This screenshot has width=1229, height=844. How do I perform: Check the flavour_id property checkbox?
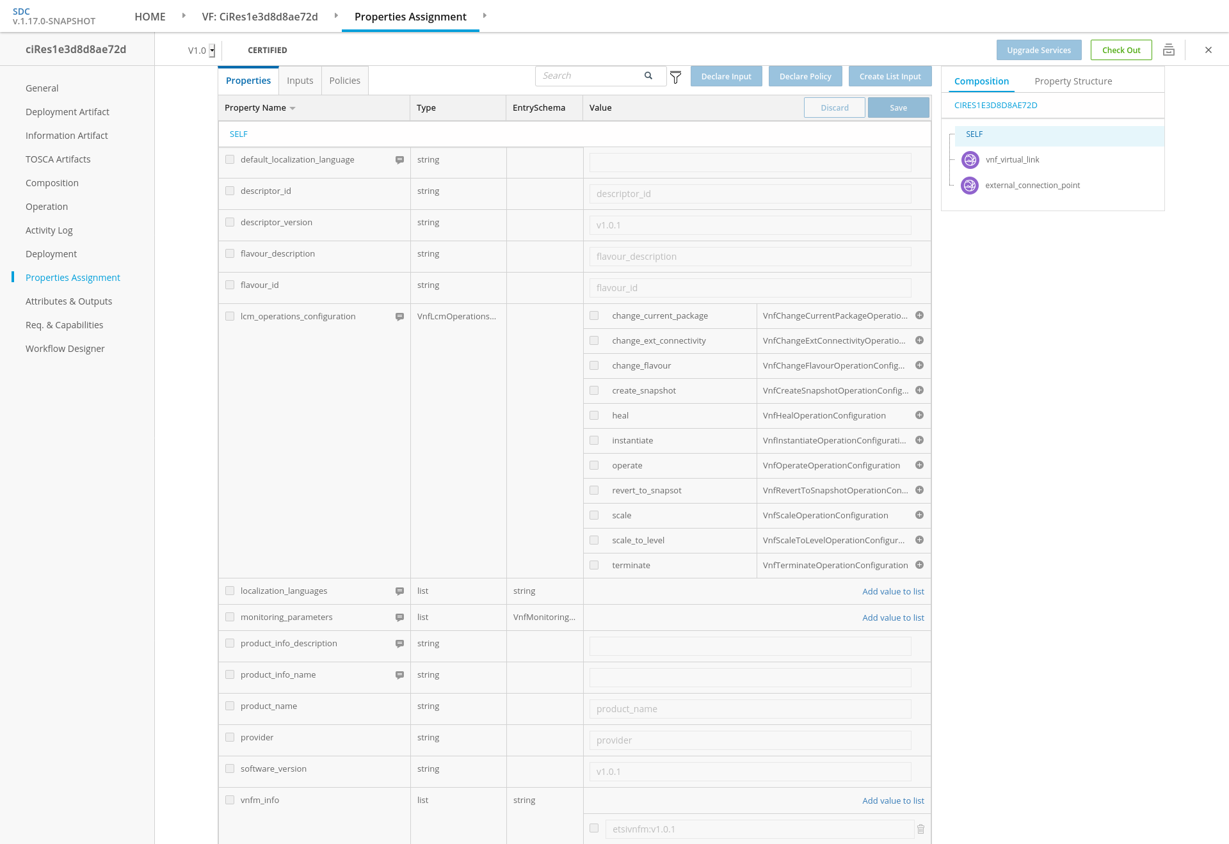click(230, 285)
